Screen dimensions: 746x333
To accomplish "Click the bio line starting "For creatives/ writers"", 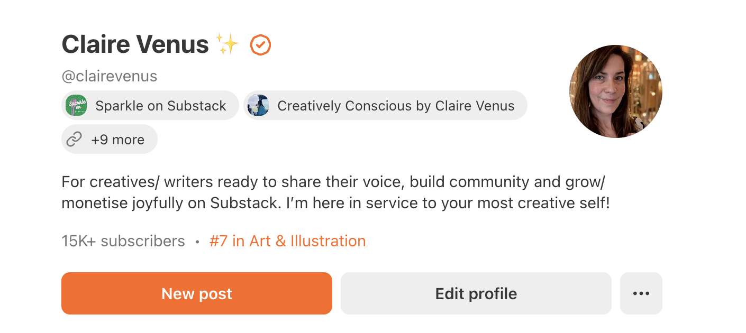I will (x=333, y=182).
